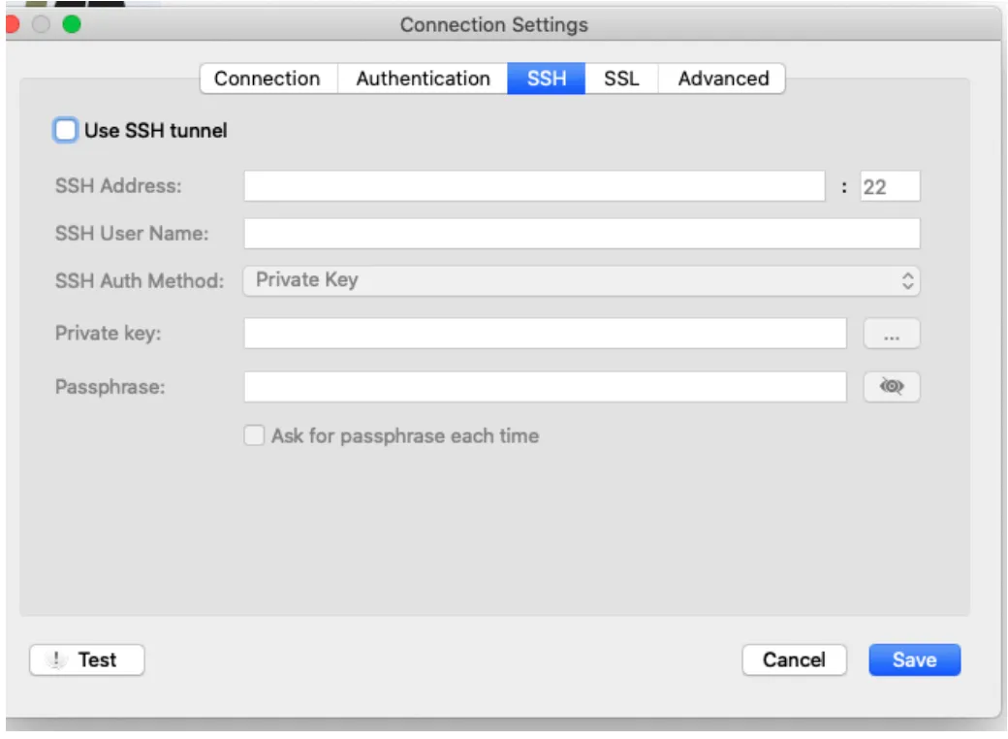The height and width of the screenshot is (739, 1008).
Task: Focus the SSH Address input field
Action: point(534,186)
